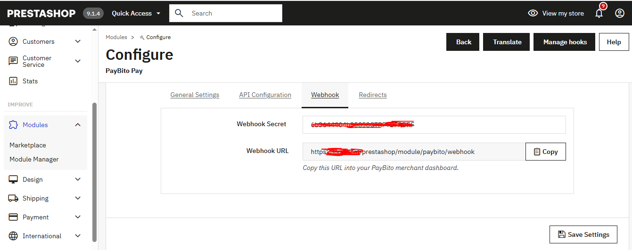Expand the International menu chevron
The height and width of the screenshot is (250, 632).
(78, 236)
